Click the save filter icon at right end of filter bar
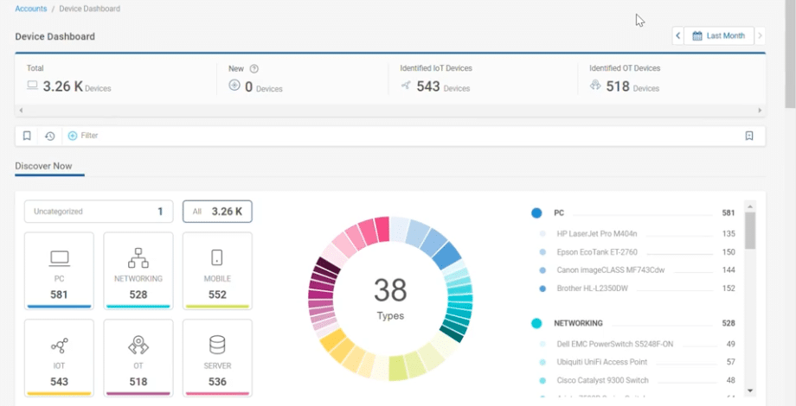Screen dimensions: 796x406 coord(749,136)
